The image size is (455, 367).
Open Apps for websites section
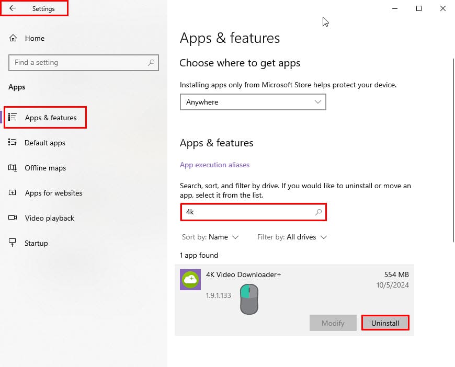pos(53,193)
